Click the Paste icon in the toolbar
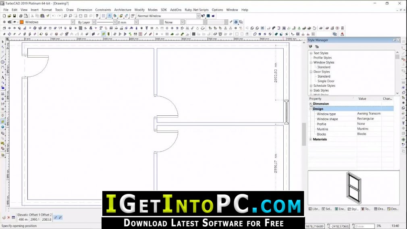 click(x=42, y=16)
